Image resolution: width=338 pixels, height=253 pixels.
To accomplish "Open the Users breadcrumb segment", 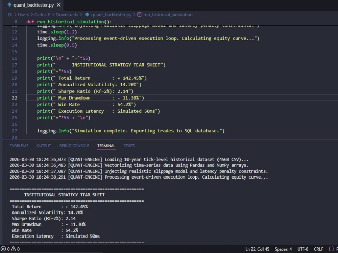I will [x=23, y=15].
